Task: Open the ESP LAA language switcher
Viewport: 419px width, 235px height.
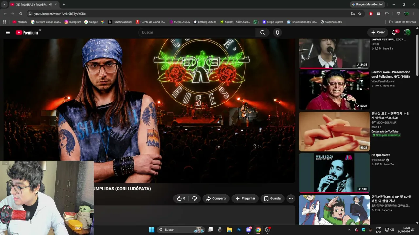Action: pyautogui.click(x=378, y=230)
